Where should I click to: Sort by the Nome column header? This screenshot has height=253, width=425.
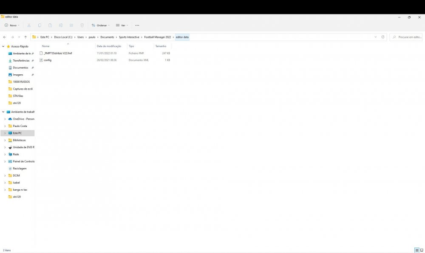pyautogui.click(x=45, y=46)
